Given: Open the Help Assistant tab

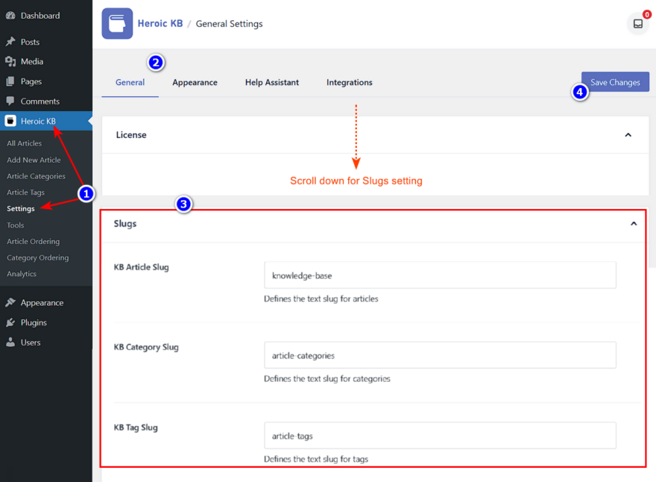Looking at the screenshot, I should pos(272,83).
